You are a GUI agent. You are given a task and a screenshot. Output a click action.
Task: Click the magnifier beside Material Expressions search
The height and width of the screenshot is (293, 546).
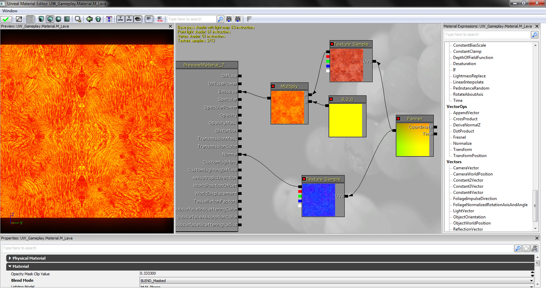coord(535,35)
